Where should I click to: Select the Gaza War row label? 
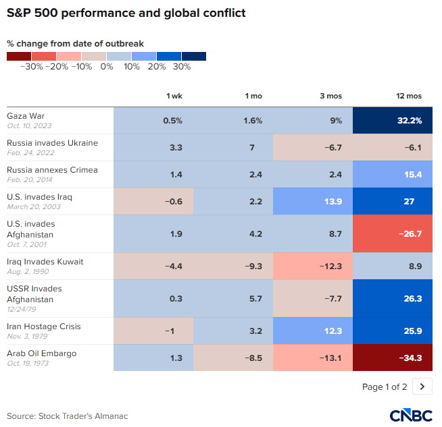pyautogui.click(x=26, y=116)
